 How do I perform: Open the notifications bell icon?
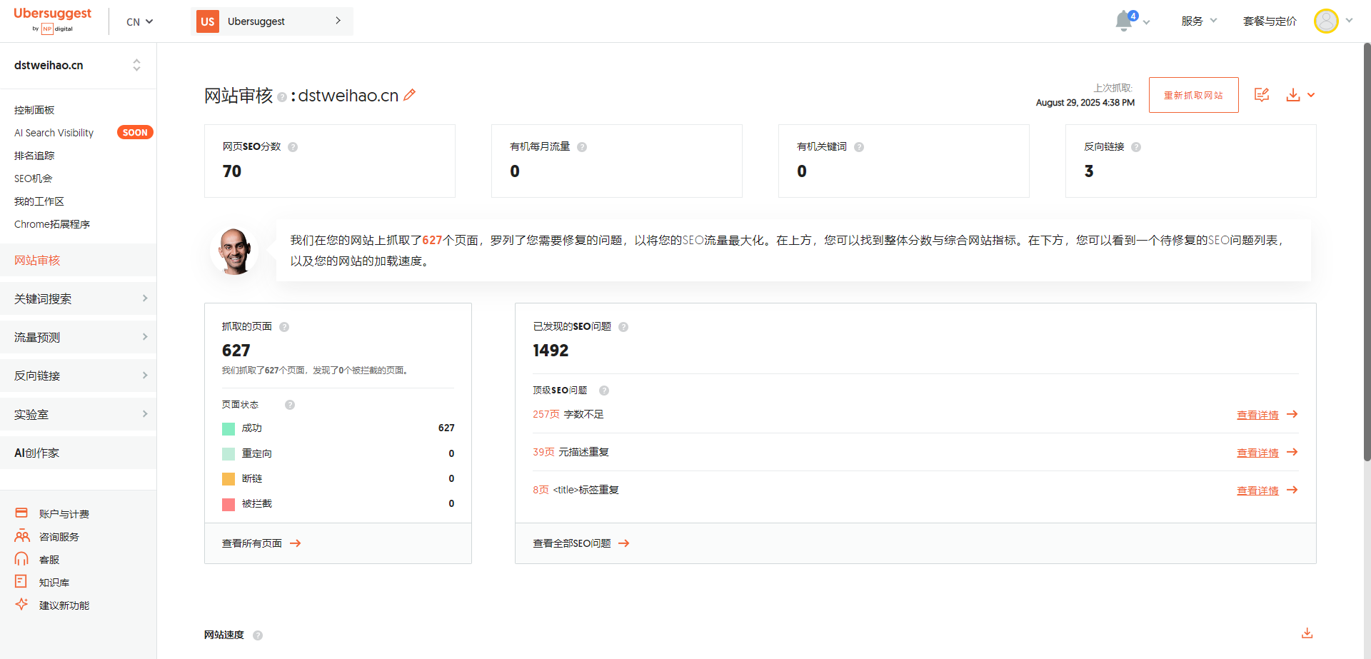1125,21
